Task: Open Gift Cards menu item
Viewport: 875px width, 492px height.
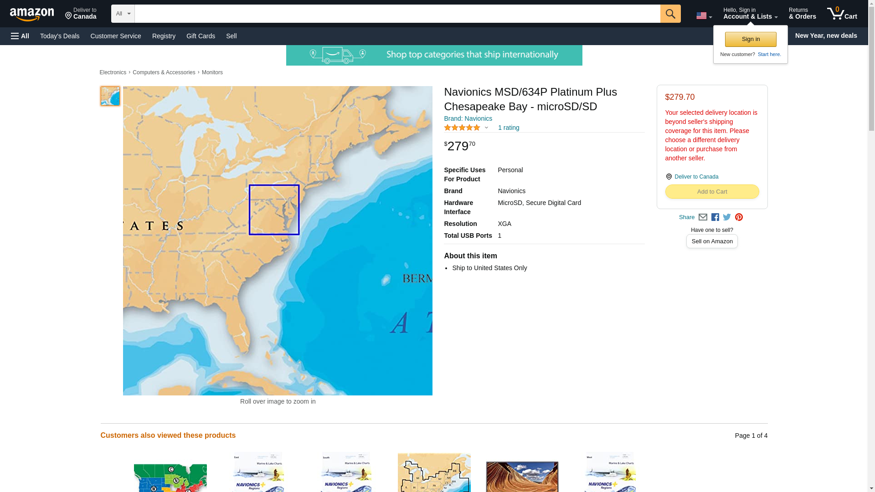Action: point(201,36)
